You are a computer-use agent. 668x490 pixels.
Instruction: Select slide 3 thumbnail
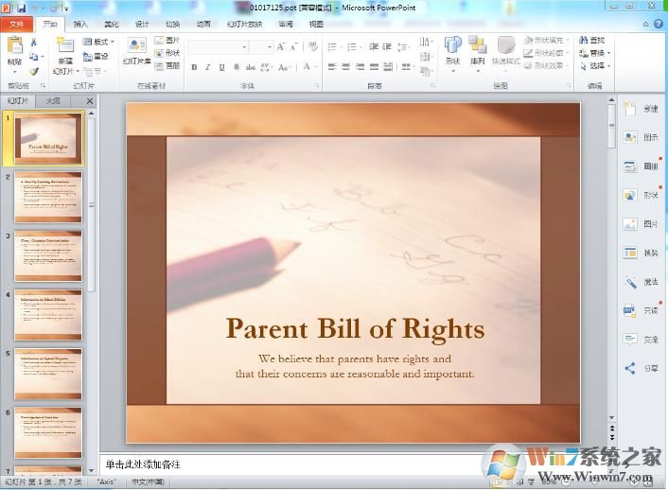pyautogui.click(x=48, y=256)
